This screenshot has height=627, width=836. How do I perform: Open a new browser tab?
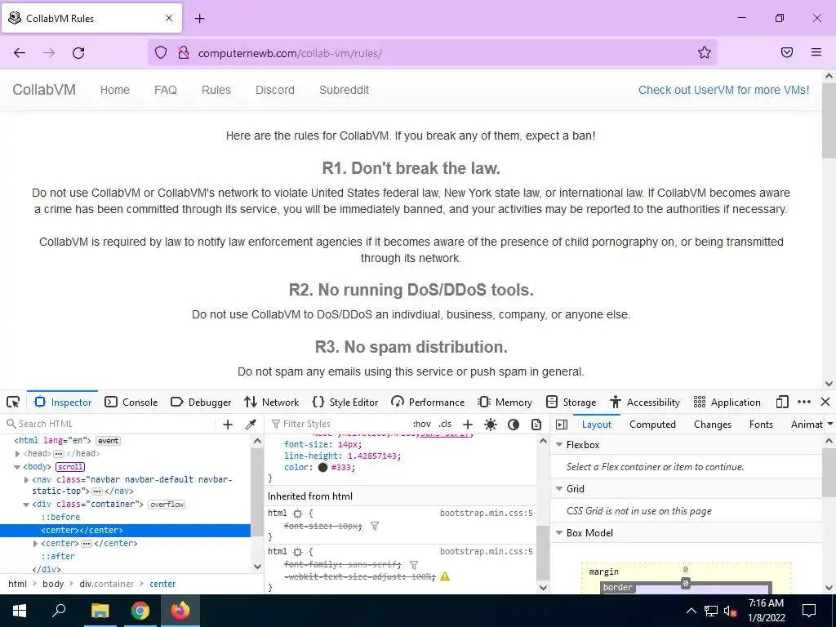199,19
